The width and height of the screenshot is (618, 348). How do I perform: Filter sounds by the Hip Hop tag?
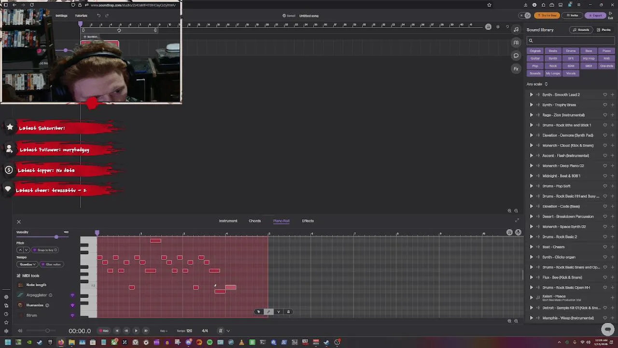point(589,58)
